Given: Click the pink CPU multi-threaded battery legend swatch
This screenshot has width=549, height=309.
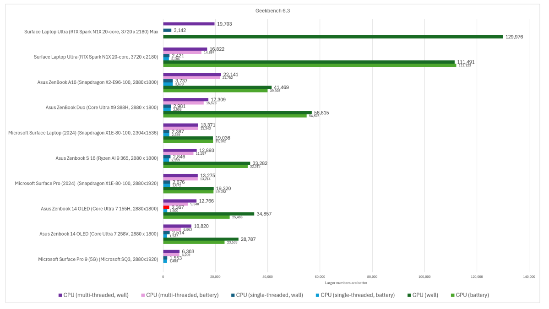Looking at the screenshot, I should click(143, 295).
